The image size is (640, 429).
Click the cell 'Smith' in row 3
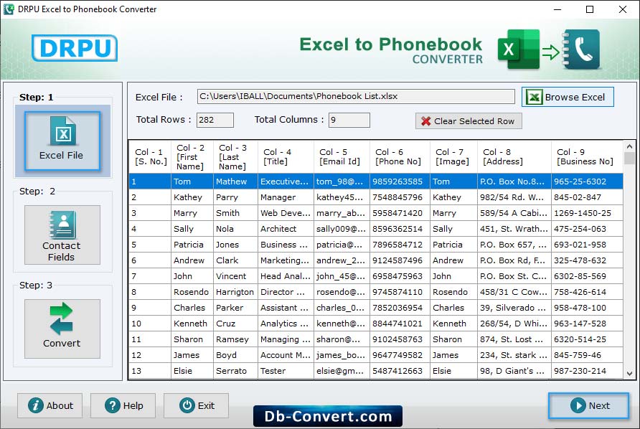(x=235, y=213)
